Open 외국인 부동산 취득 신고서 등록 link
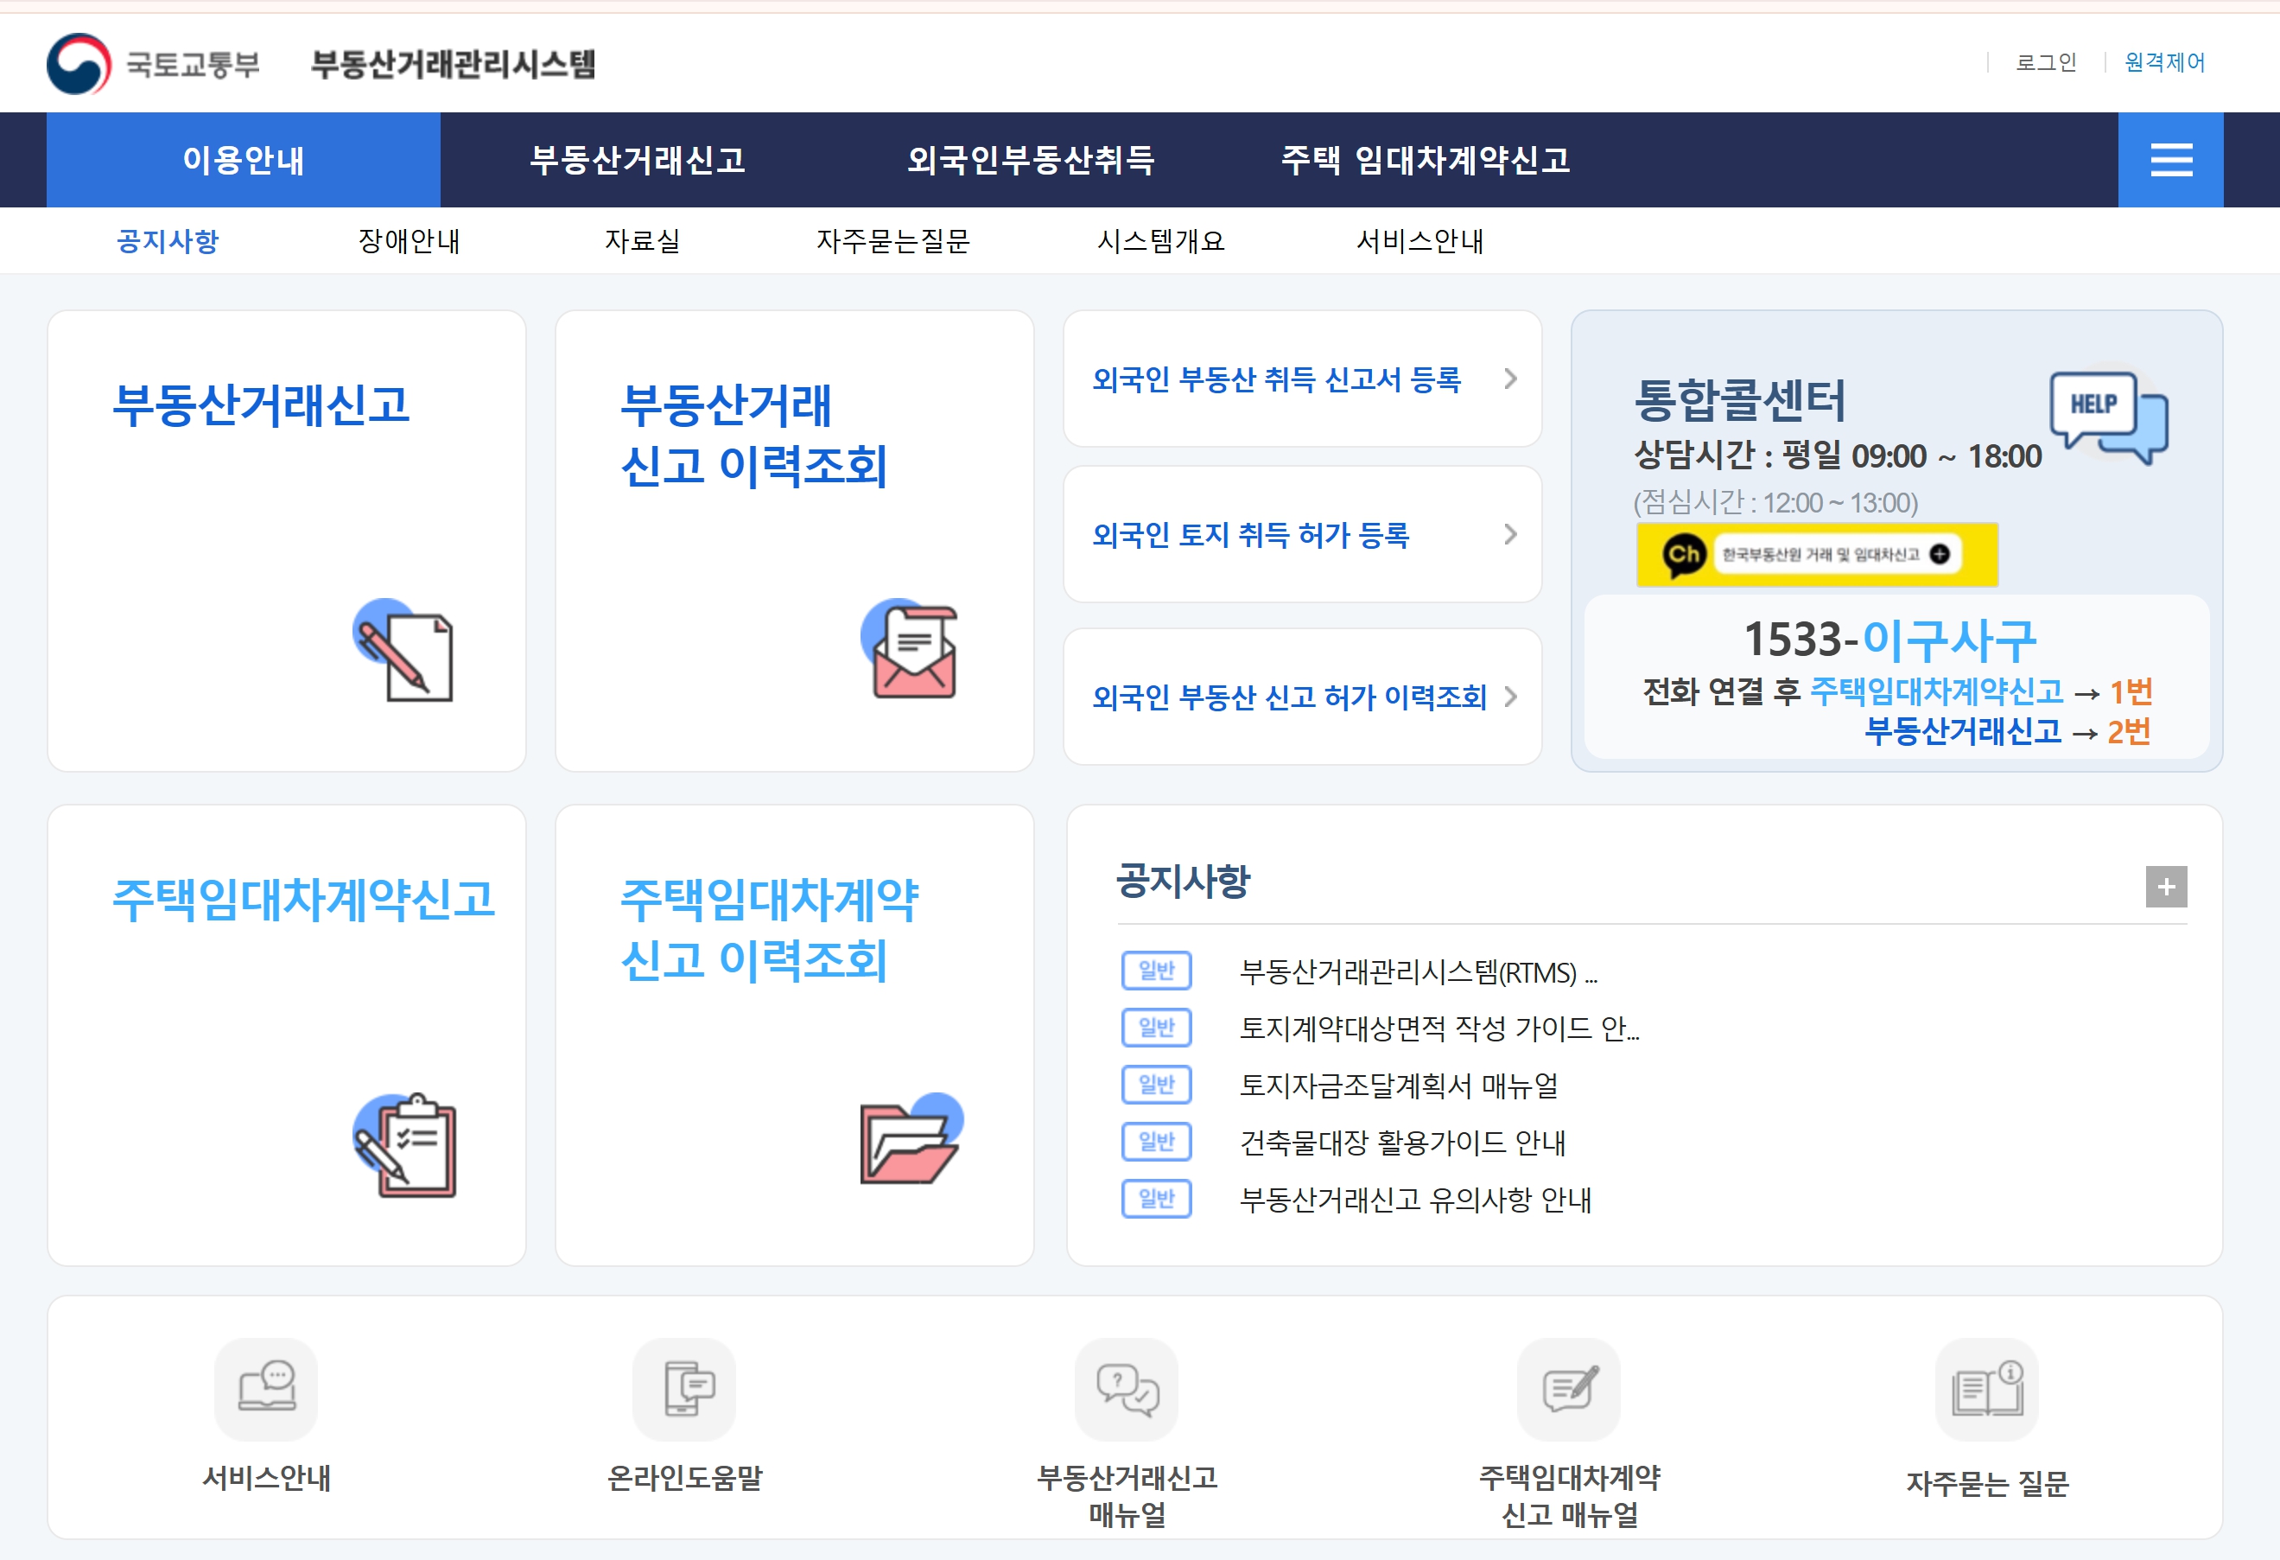Image resolution: width=2280 pixels, height=1560 pixels. [x=1276, y=379]
